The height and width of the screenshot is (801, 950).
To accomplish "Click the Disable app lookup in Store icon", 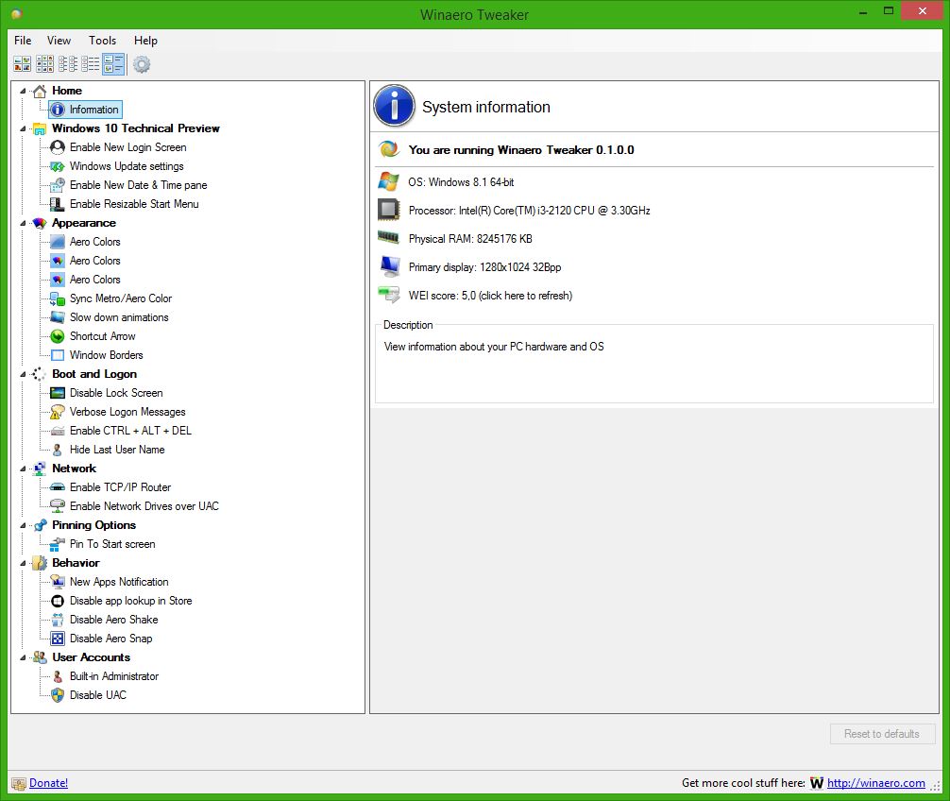I will pyautogui.click(x=57, y=601).
